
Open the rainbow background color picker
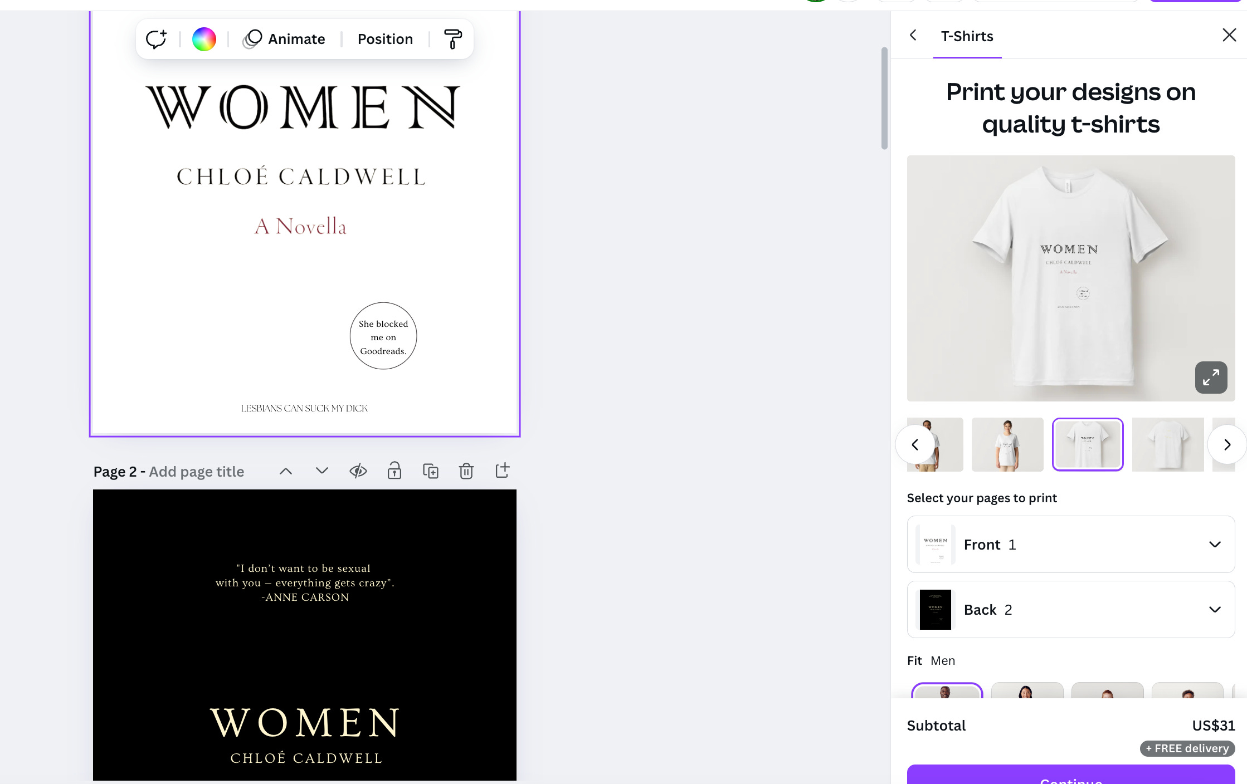(x=204, y=39)
